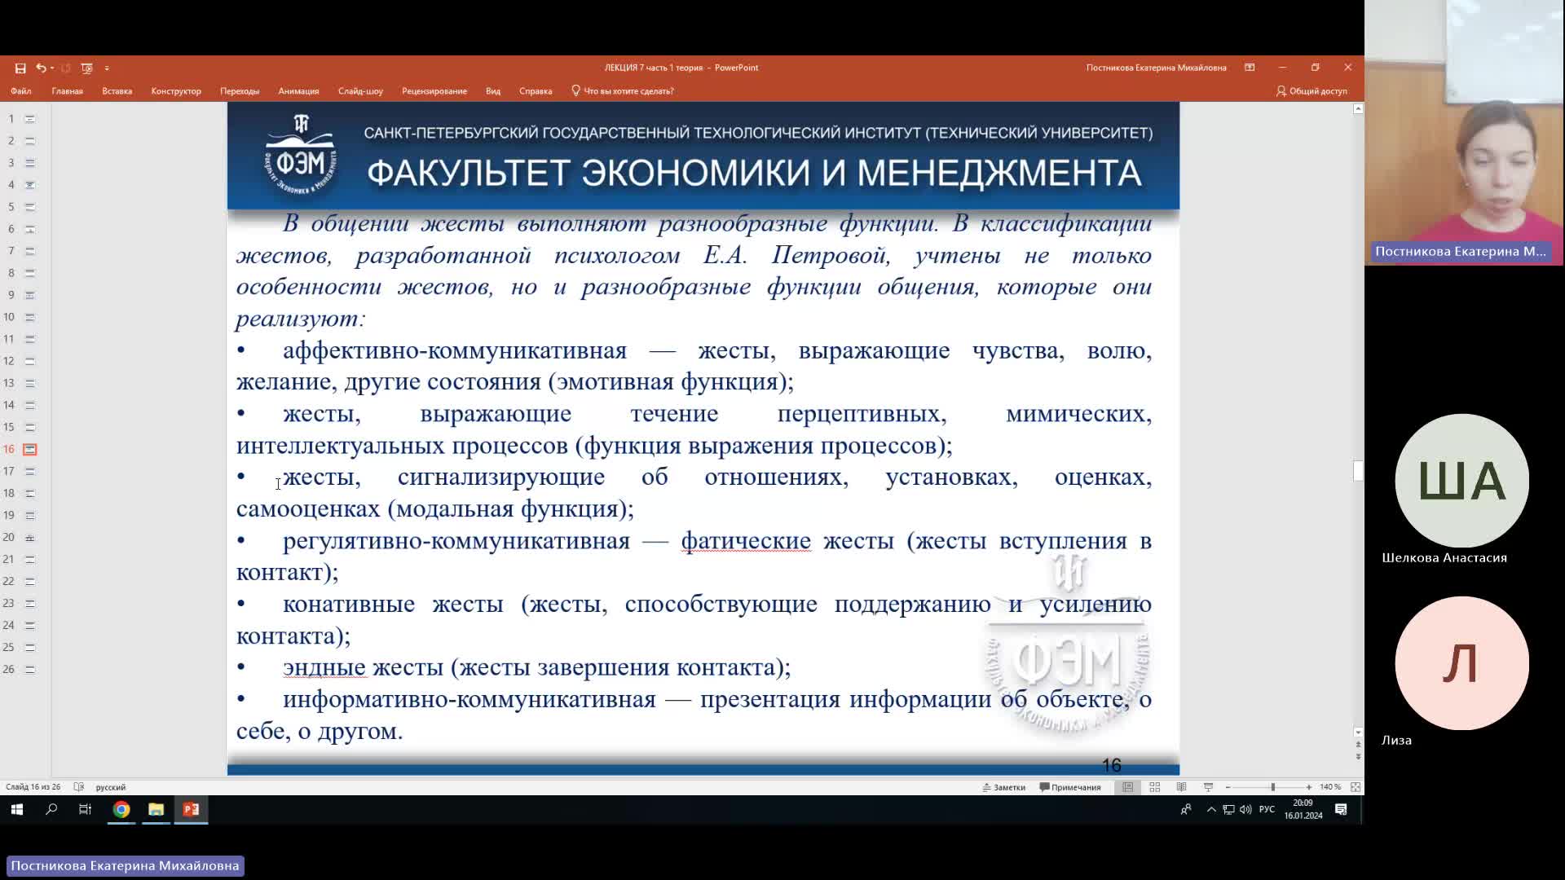Toggle the Заметки notes pane
The height and width of the screenshot is (880, 1565).
coord(1004,787)
